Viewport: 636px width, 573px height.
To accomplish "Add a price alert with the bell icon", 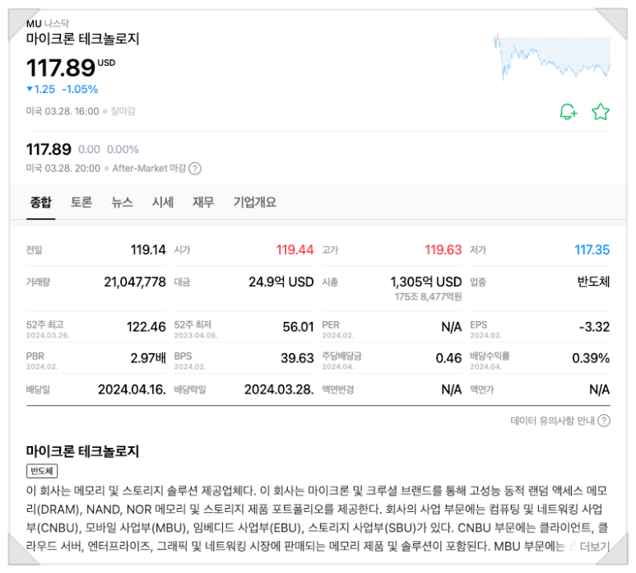I will (569, 112).
